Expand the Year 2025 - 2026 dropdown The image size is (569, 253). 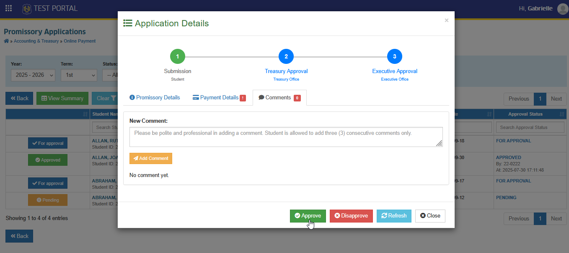coord(33,75)
